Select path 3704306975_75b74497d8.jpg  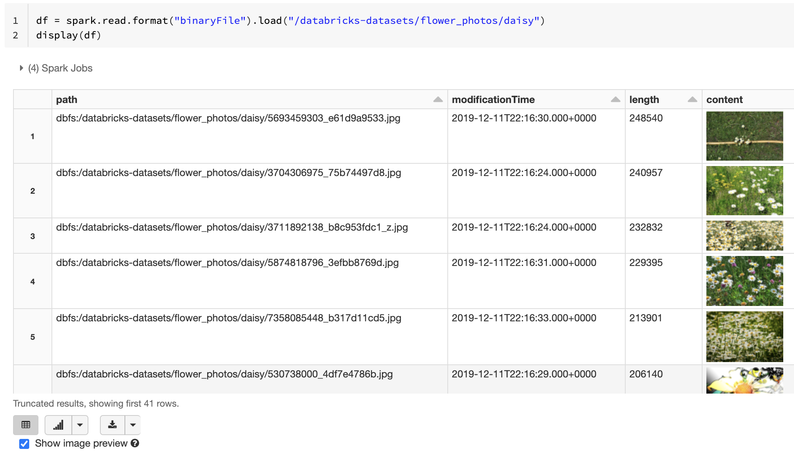(x=229, y=173)
